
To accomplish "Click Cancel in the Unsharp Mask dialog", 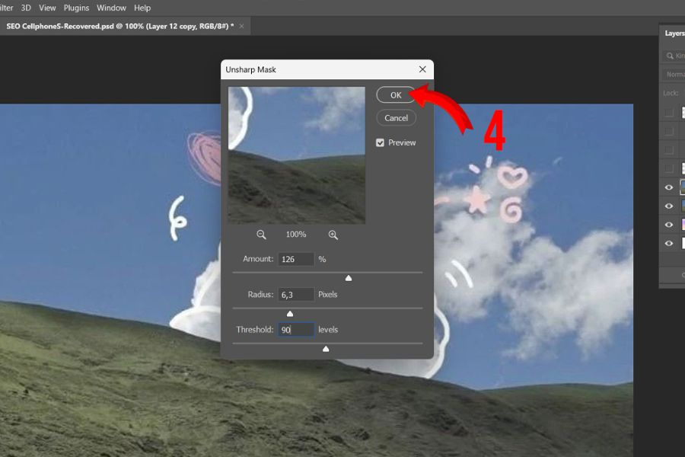I will [x=396, y=118].
